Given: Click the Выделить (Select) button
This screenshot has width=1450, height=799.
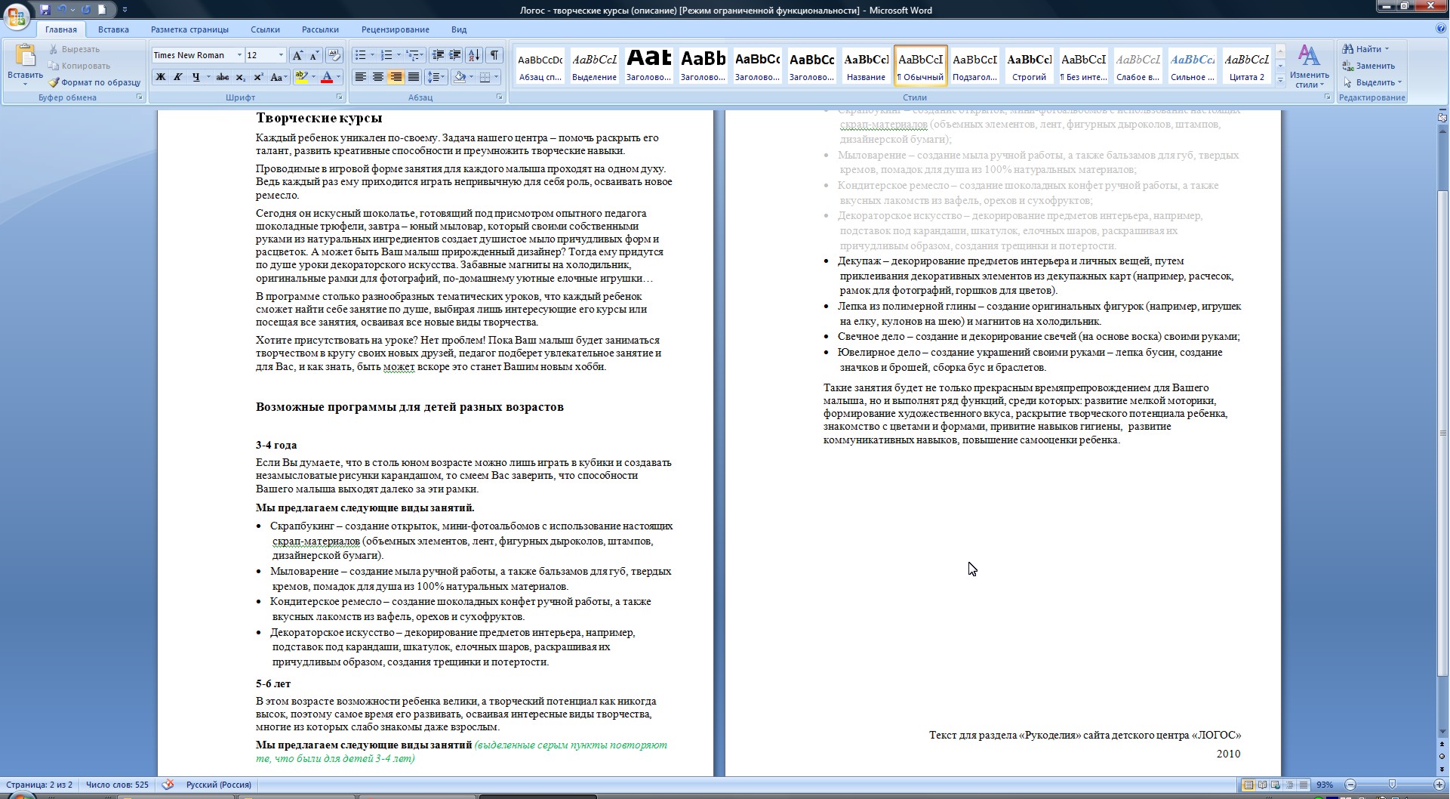Looking at the screenshot, I should pos(1372,82).
